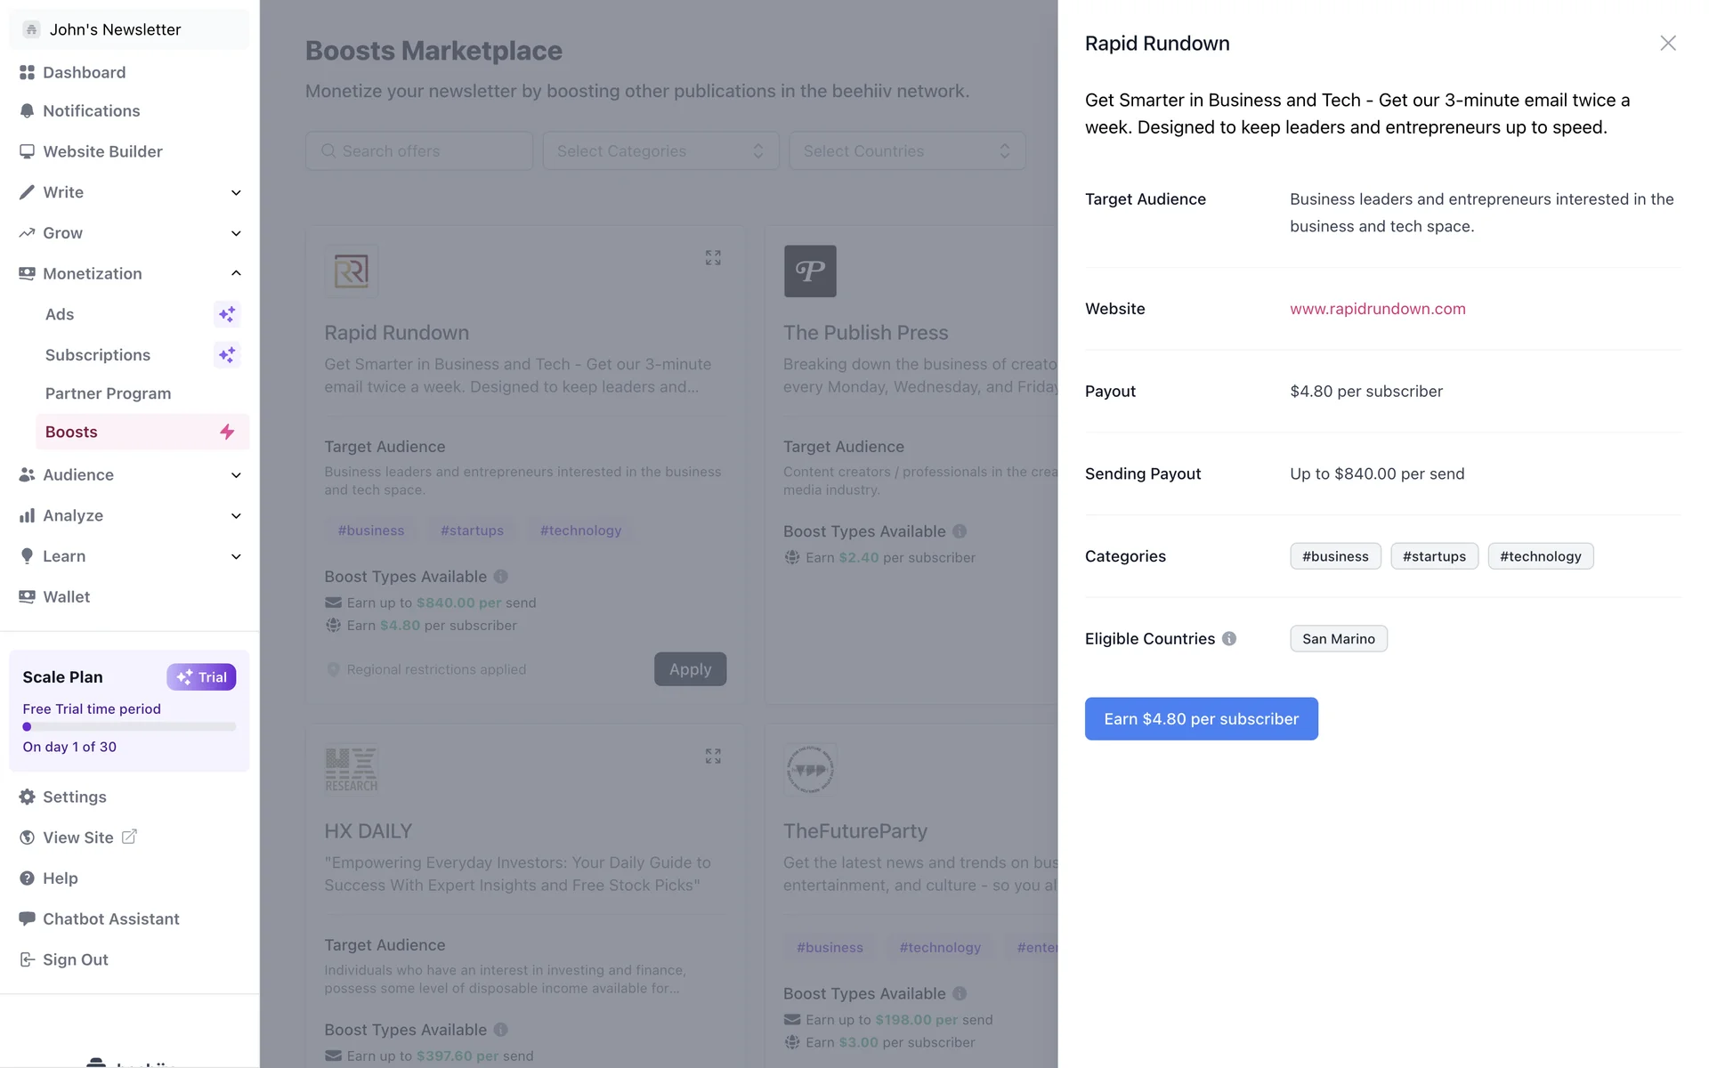Open external link icon beside View Site

129,837
